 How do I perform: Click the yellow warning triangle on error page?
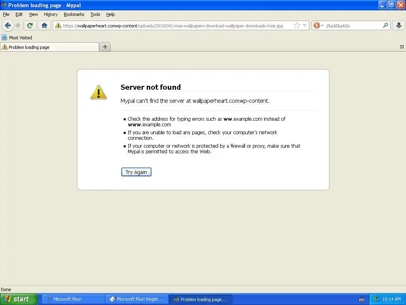(99, 92)
